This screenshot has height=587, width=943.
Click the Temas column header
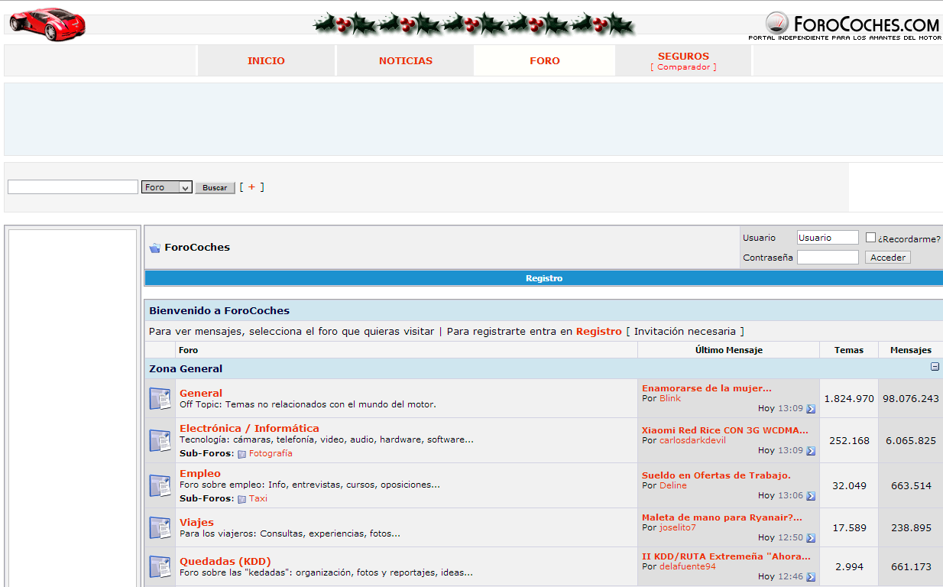(x=849, y=350)
